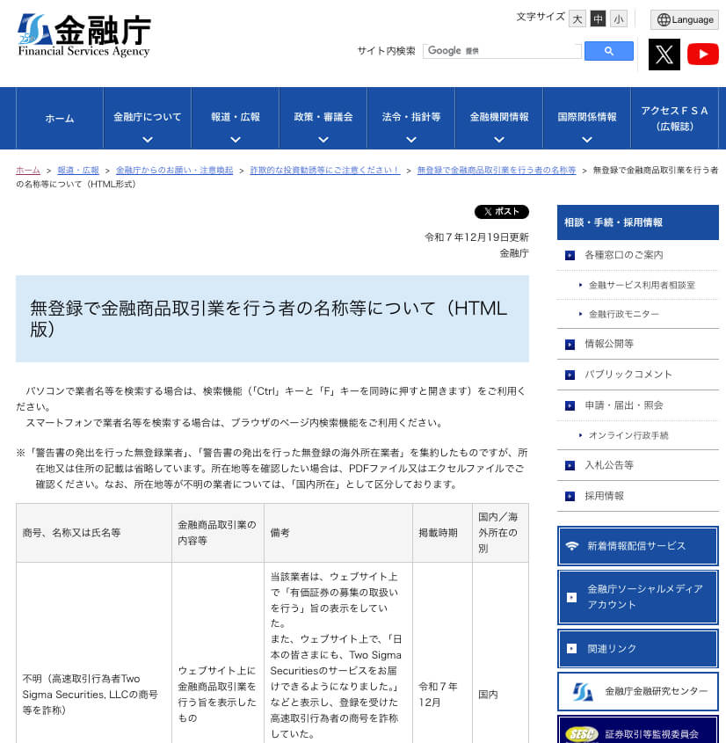Open 採用情報 in the sidebar
The image size is (726, 743).
[605, 496]
